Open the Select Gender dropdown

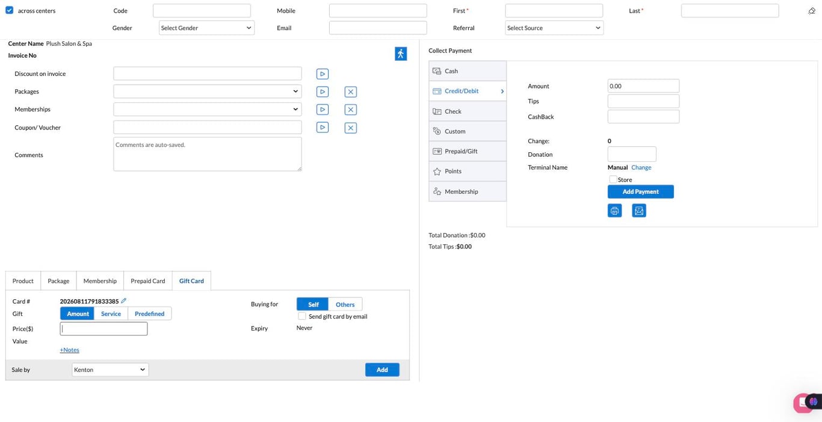[206, 28]
